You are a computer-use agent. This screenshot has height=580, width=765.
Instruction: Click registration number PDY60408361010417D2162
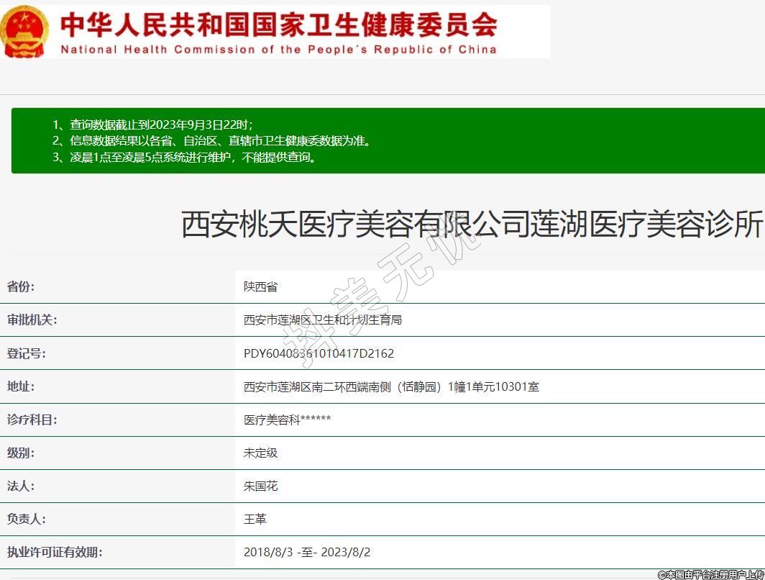click(319, 353)
